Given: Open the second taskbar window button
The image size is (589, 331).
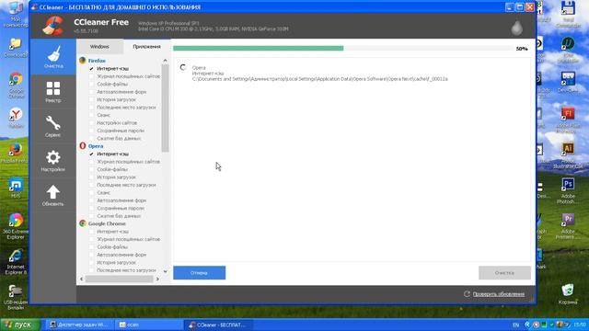Looking at the screenshot, I should (x=148, y=325).
